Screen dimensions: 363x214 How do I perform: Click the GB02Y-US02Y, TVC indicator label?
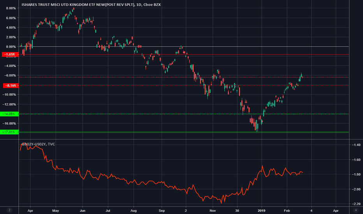point(38,144)
